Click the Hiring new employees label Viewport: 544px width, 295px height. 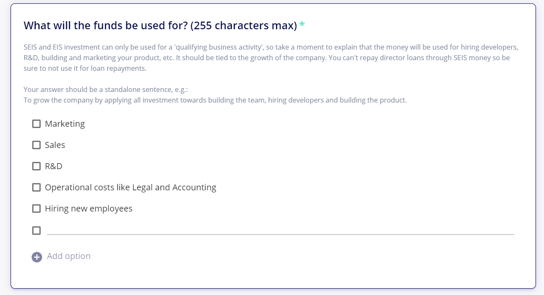pyautogui.click(x=89, y=209)
